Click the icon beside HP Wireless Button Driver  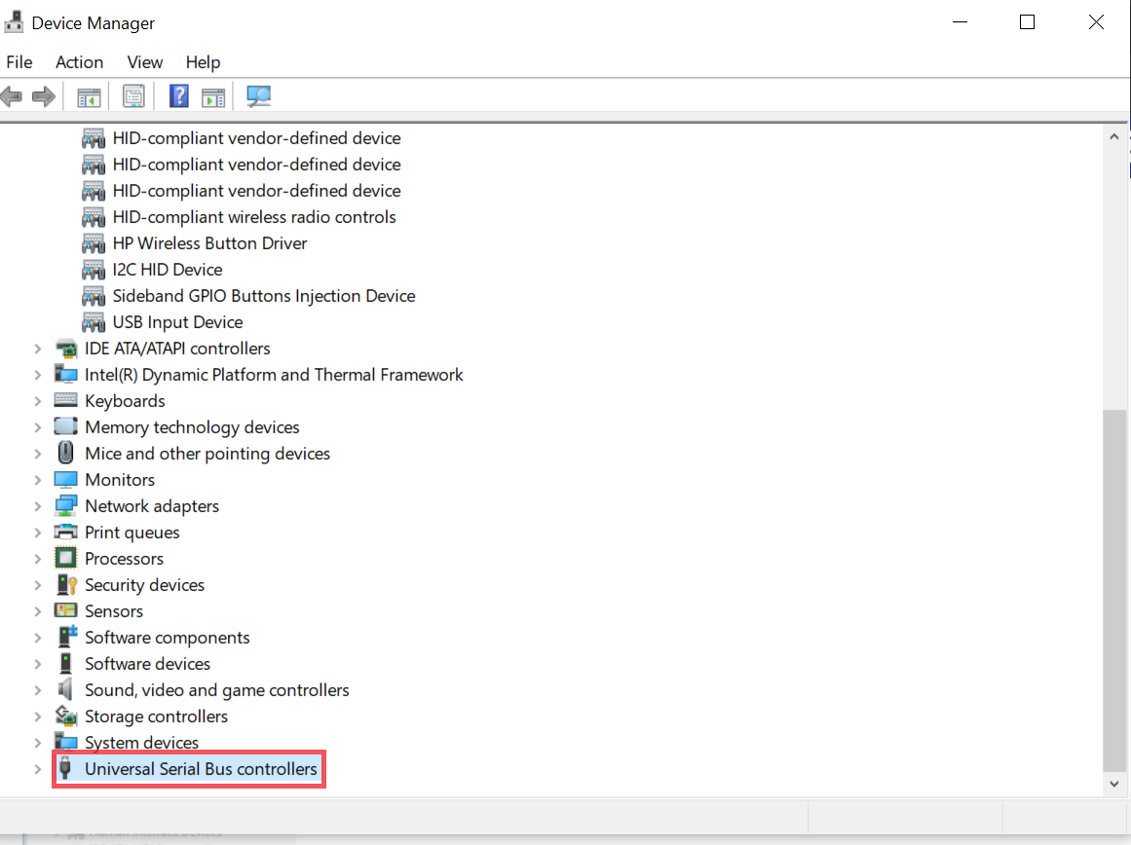click(x=94, y=243)
